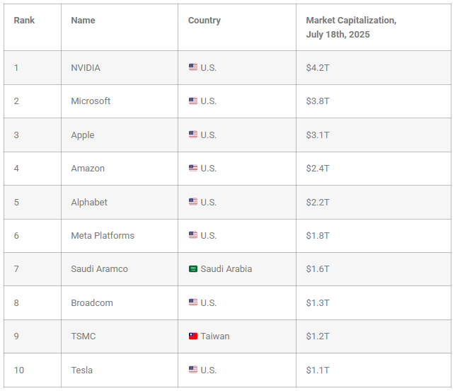Click the Name column header

83,21
